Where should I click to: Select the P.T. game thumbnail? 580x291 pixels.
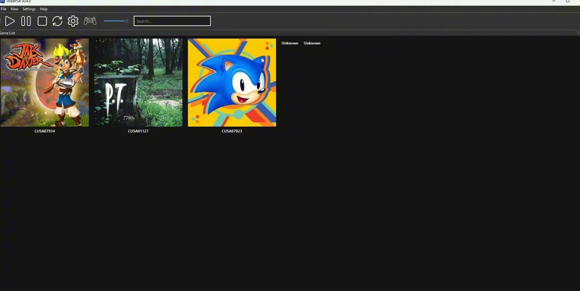tap(138, 83)
